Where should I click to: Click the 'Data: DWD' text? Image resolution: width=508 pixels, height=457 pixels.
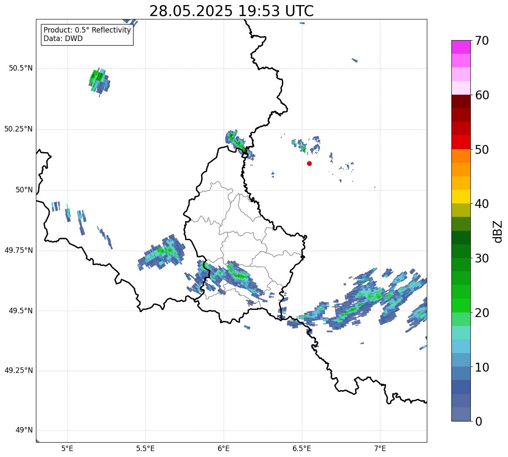click(63, 38)
